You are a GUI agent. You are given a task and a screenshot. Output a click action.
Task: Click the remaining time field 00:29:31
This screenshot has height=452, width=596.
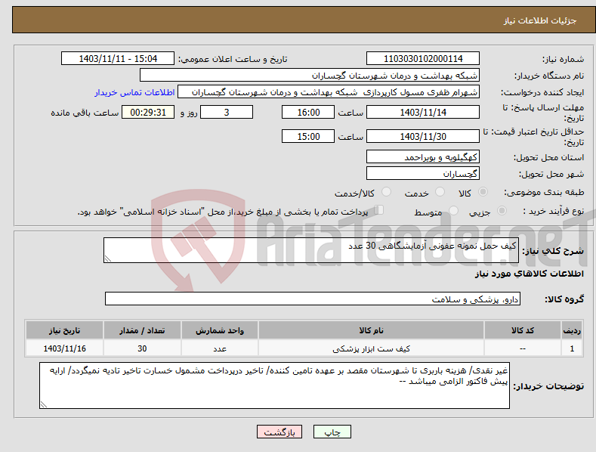coord(148,112)
